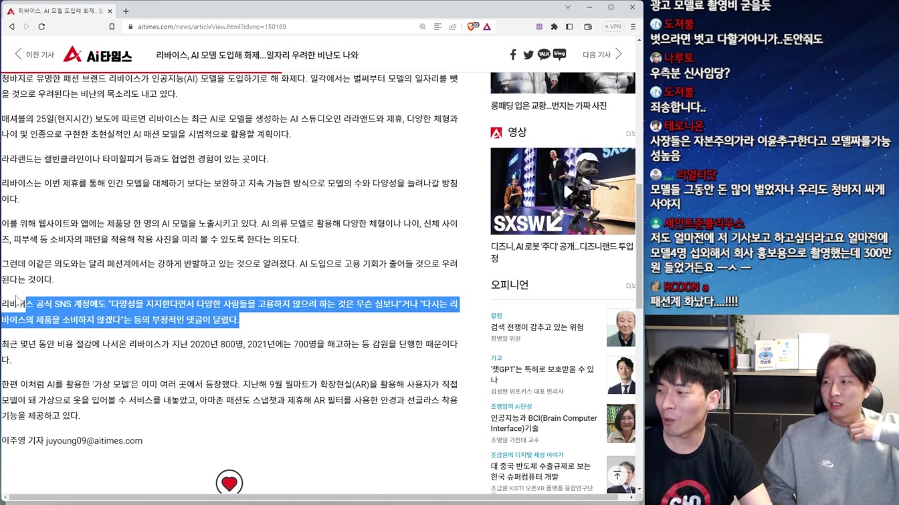Go to 이전 기사 previous article

click(x=34, y=55)
